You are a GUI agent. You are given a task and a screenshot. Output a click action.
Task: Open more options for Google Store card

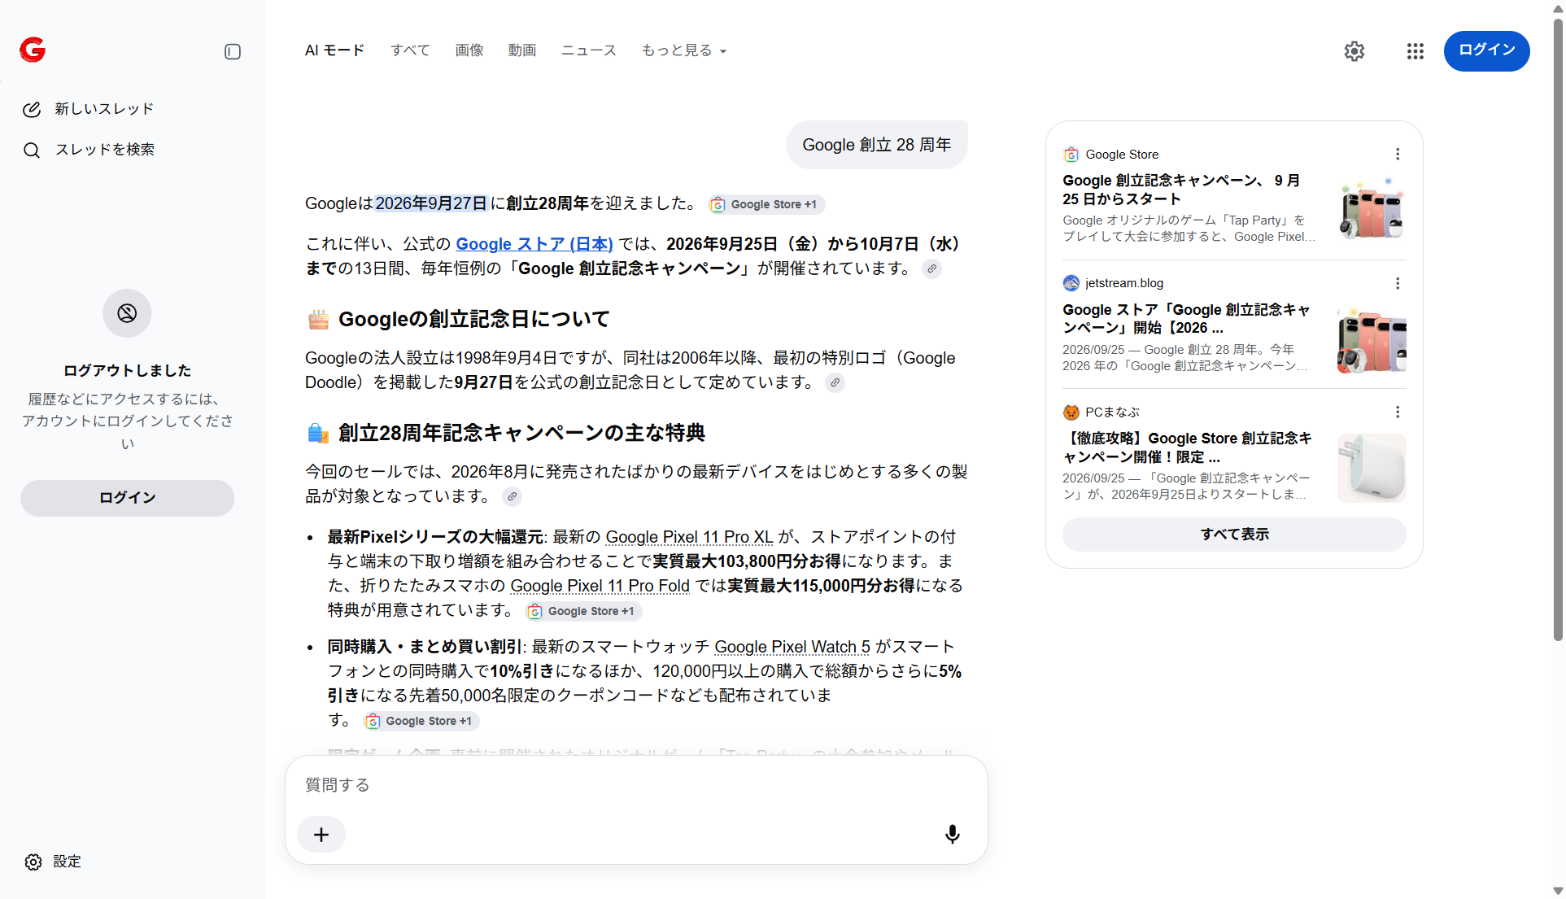[1398, 155]
